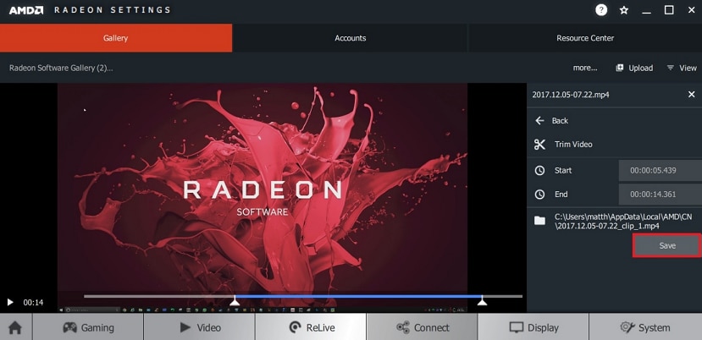Go to Home via house icon
Viewport: 702px width, 340px height.
(16, 327)
